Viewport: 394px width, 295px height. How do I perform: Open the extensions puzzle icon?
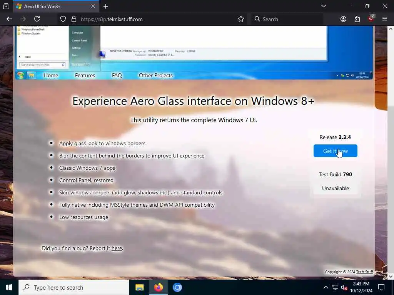coord(357,19)
